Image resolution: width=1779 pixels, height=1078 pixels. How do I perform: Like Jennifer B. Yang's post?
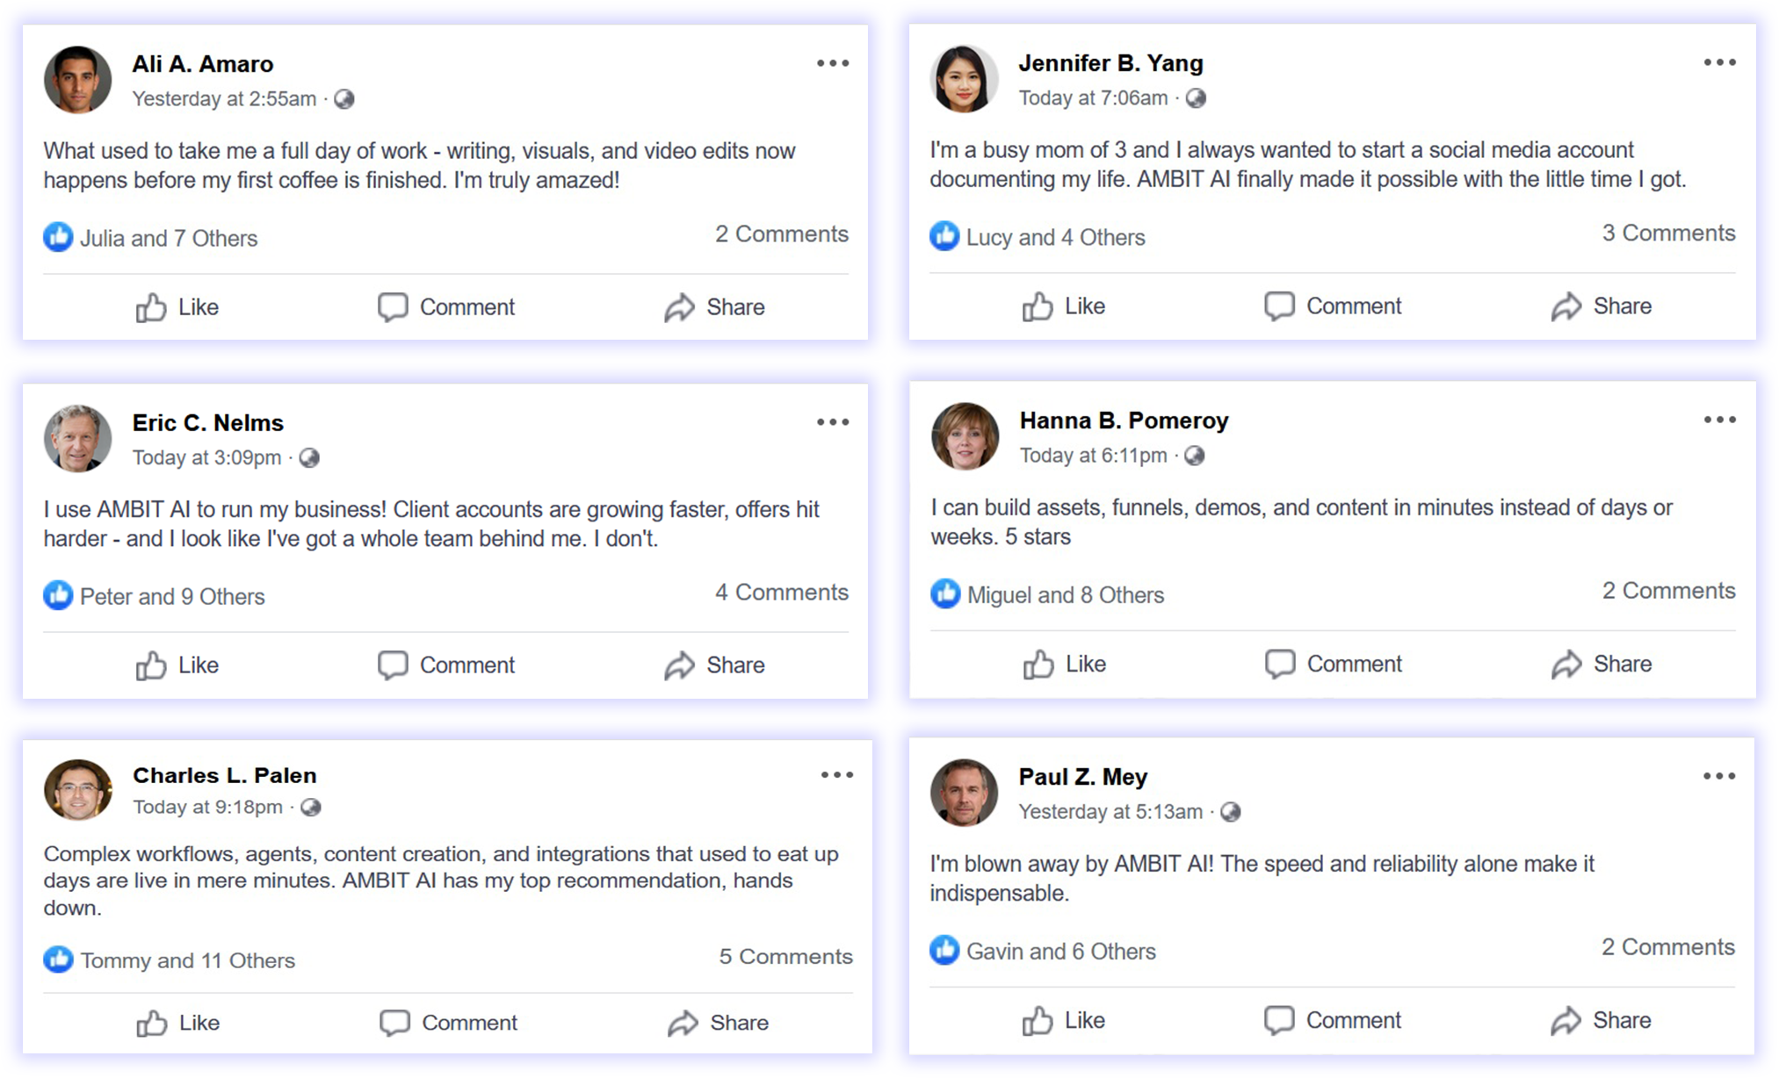1064,306
